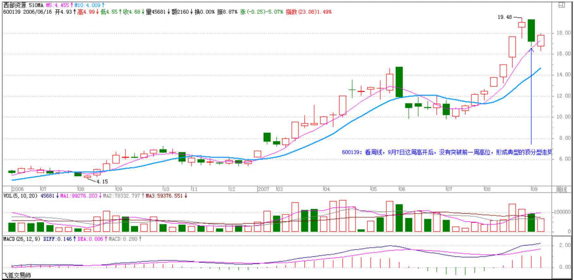
Task: Click the 飞狐交易师 label at bottom-left
Action: pyautogui.click(x=17, y=276)
